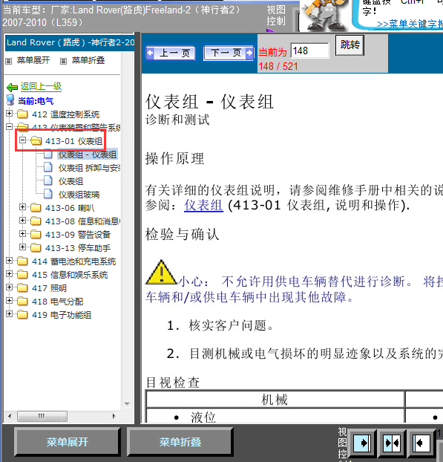Click the small 菜单展开 list icon at top
Image resolution: width=443 pixels, height=462 pixels.
[9, 61]
